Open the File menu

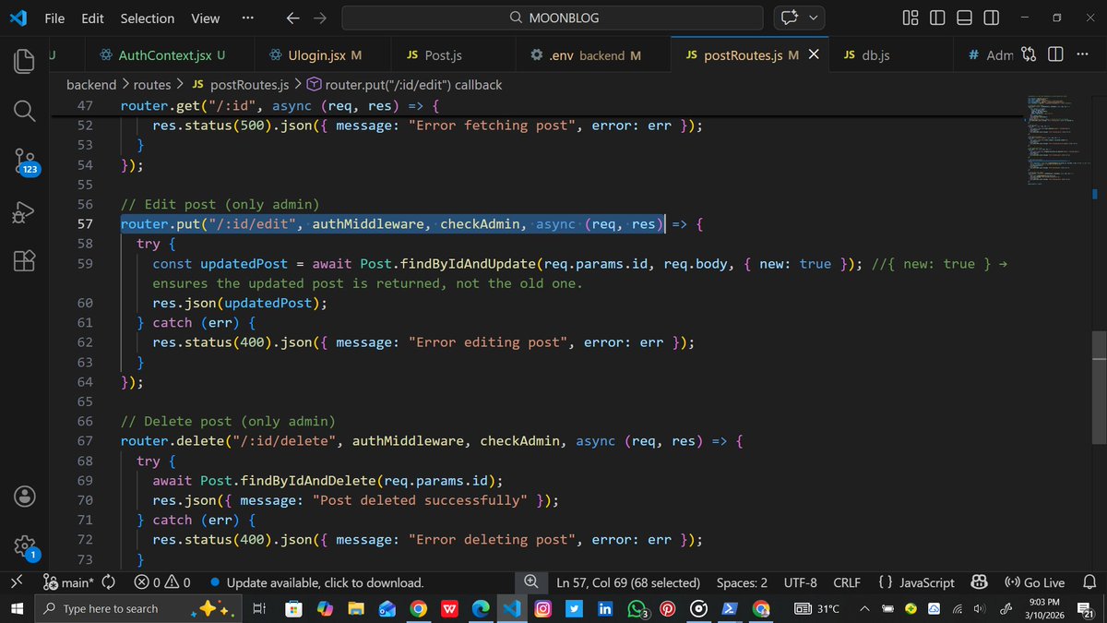point(54,18)
